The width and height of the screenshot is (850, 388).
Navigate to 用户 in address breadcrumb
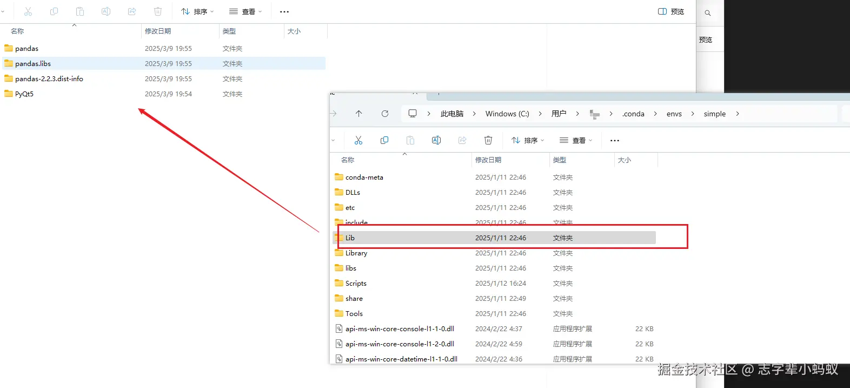pos(559,114)
